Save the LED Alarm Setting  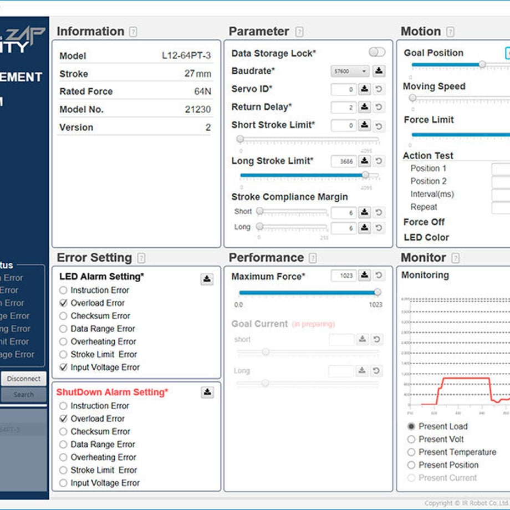[207, 279]
